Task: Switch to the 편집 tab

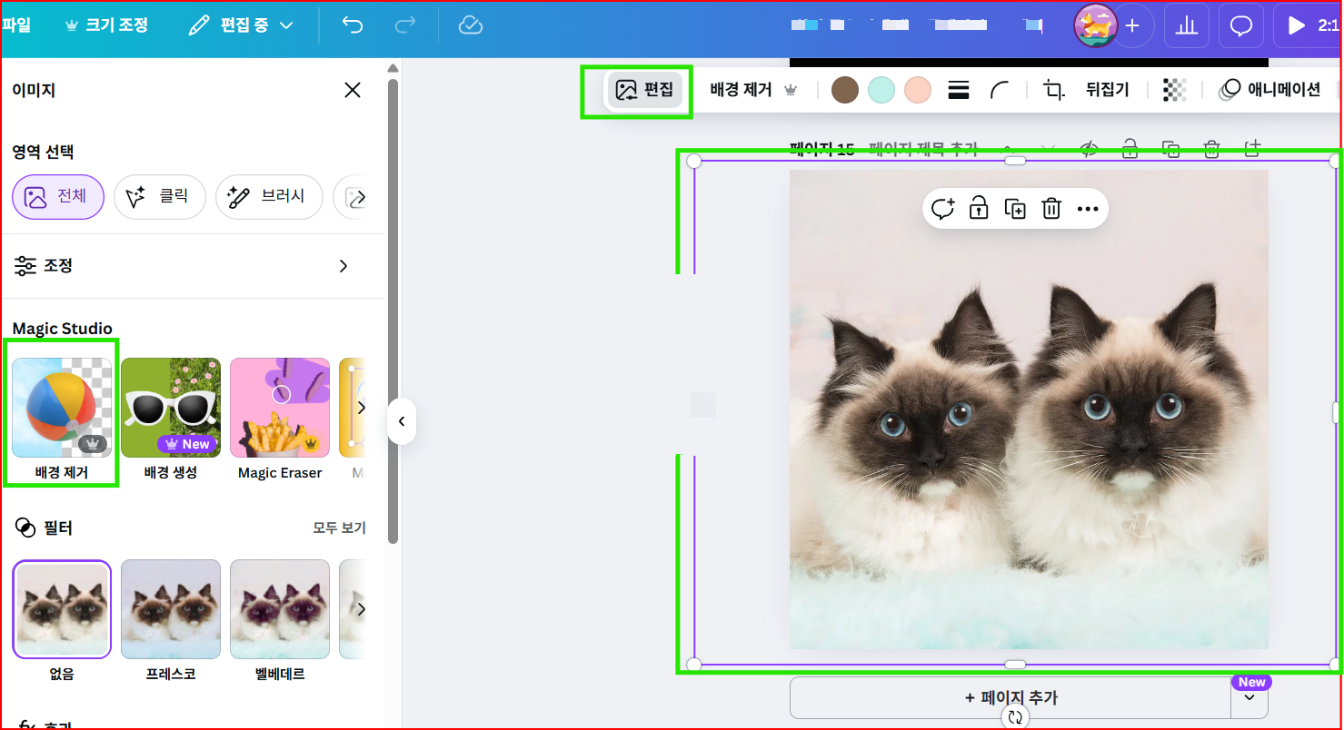Action: click(x=644, y=90)
